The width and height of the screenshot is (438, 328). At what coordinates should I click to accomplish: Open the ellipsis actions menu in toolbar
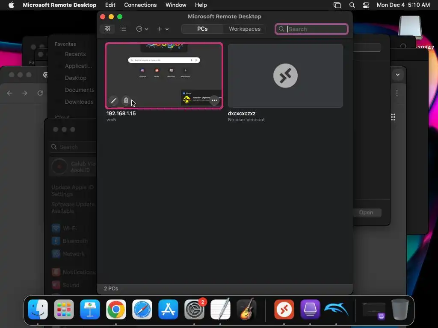pyautogui.click(x=142, y=29)
